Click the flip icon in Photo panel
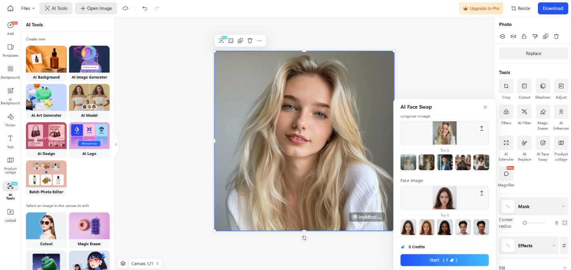 coord(514,36)
